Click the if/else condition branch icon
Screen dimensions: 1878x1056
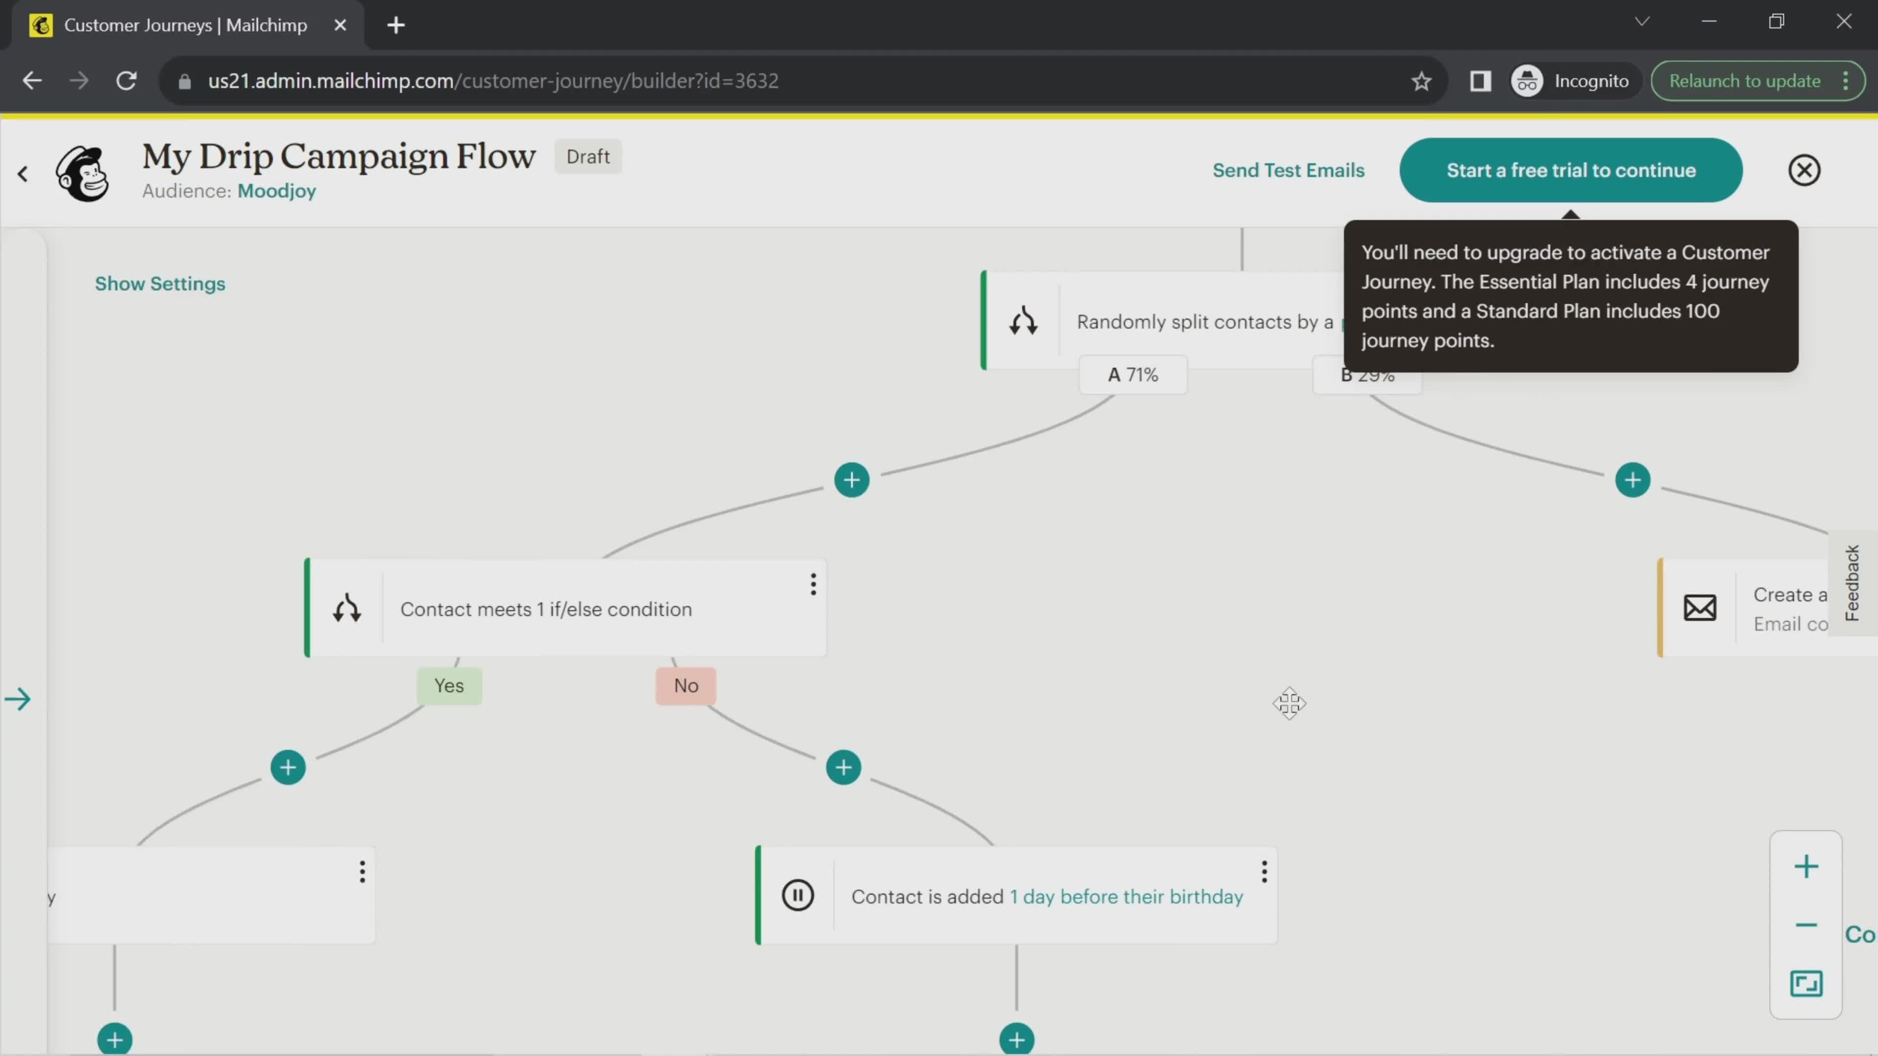[x=347, y=609]
